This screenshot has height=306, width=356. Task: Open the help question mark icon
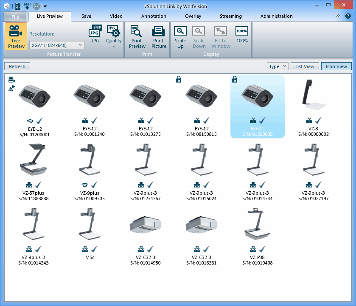[348, 16]
